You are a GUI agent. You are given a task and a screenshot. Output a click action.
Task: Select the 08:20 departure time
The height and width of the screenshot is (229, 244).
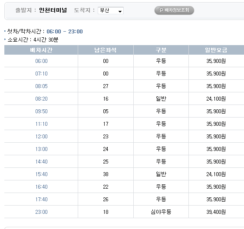tap(41, 99)
